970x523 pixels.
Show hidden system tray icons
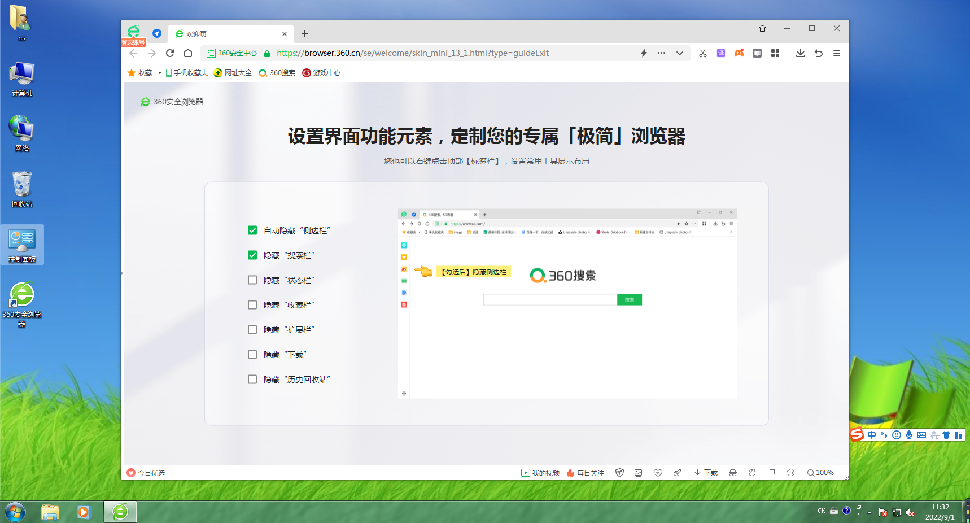click(x=869, y=512)
